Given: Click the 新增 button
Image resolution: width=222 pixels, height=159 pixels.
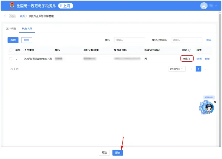Looking at the screenshot, I should 13,40.
